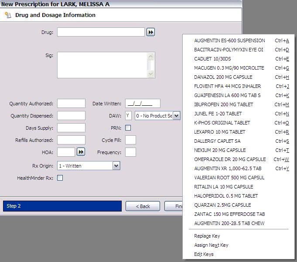The image size is (297, 262).
Task: Pick VALERIAN ROOT 500 MG CAPSUL
Action: click(x=239, y=178)
